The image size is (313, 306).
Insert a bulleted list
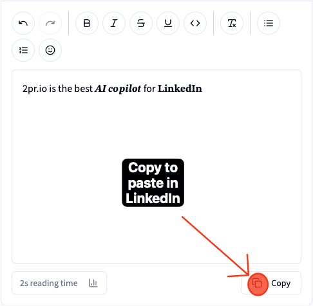[x=269, y=23]
